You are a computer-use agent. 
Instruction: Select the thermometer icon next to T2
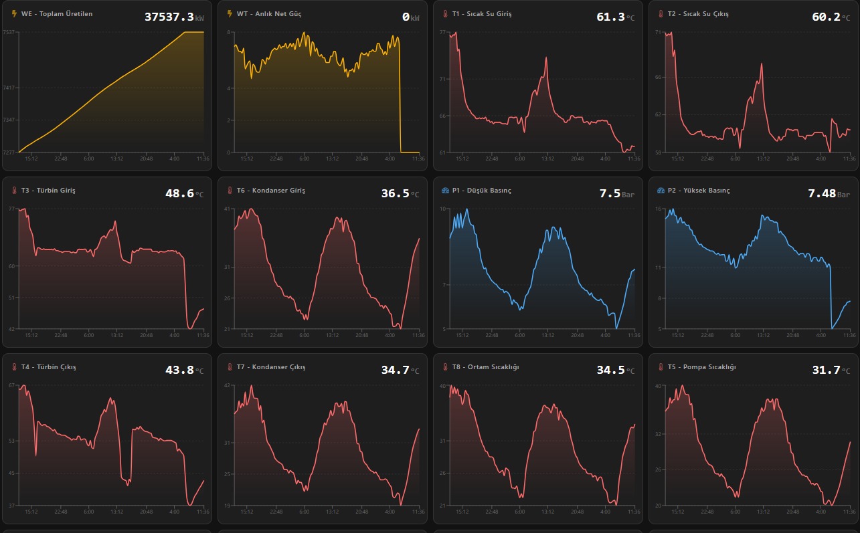661,13
